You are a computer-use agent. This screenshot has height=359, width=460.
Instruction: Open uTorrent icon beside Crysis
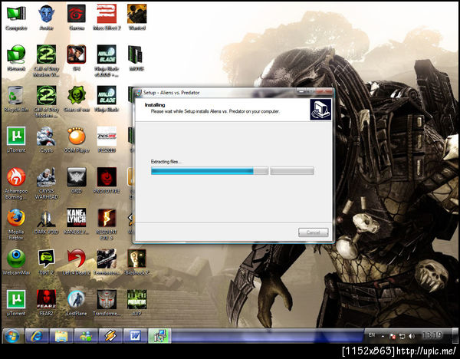point(16,140)
